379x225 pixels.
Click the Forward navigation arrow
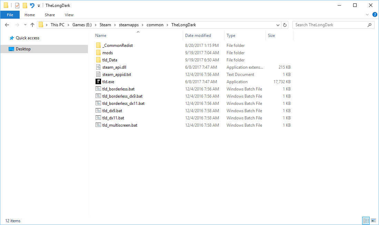(x=17, y=25)
